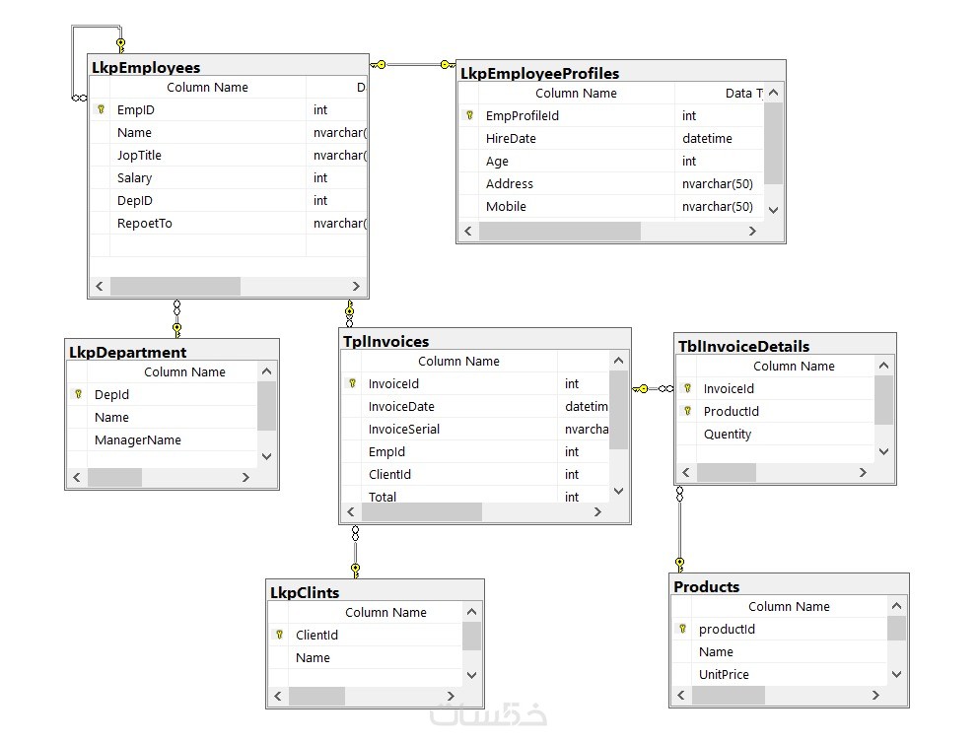Select the key icon beside DepId

[78, 394]
